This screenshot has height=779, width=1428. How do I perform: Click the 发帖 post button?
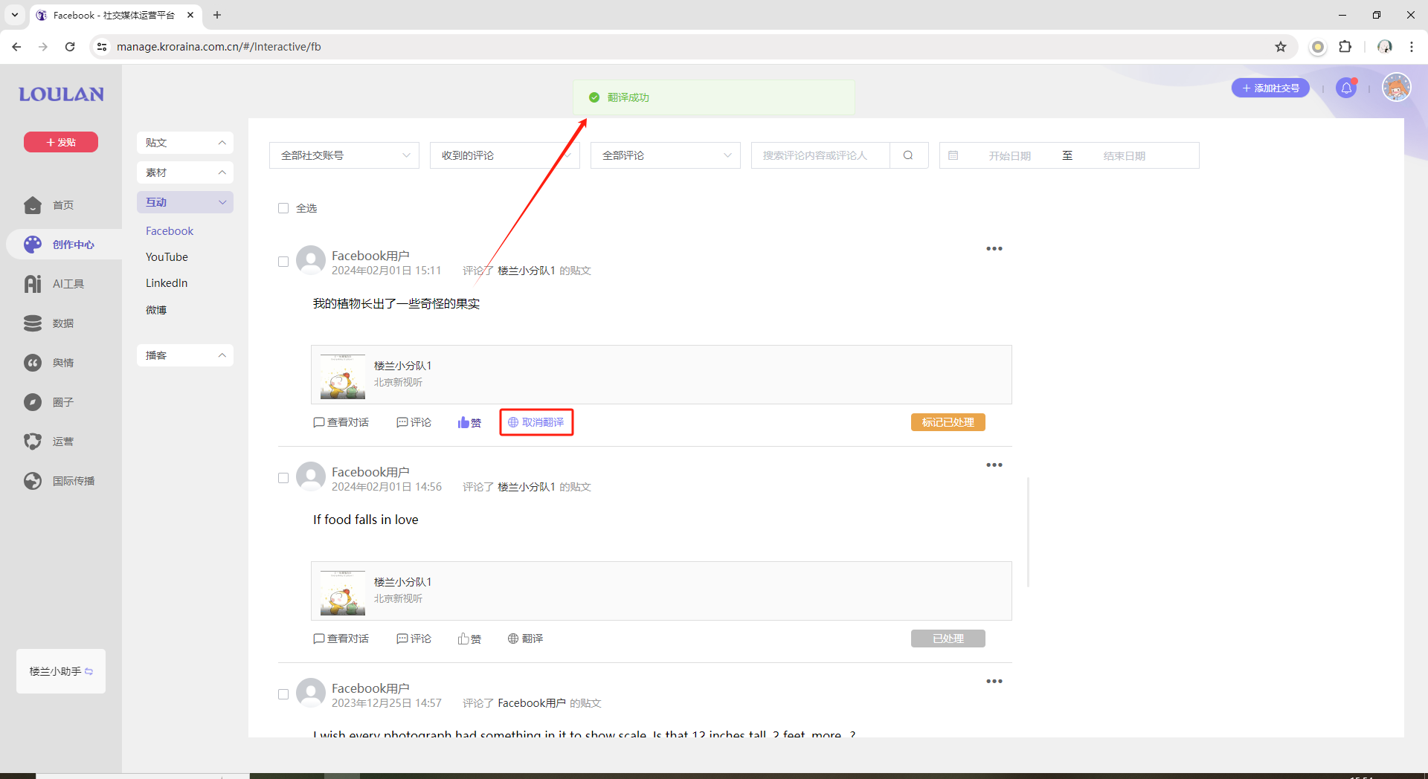pos(61,142)
